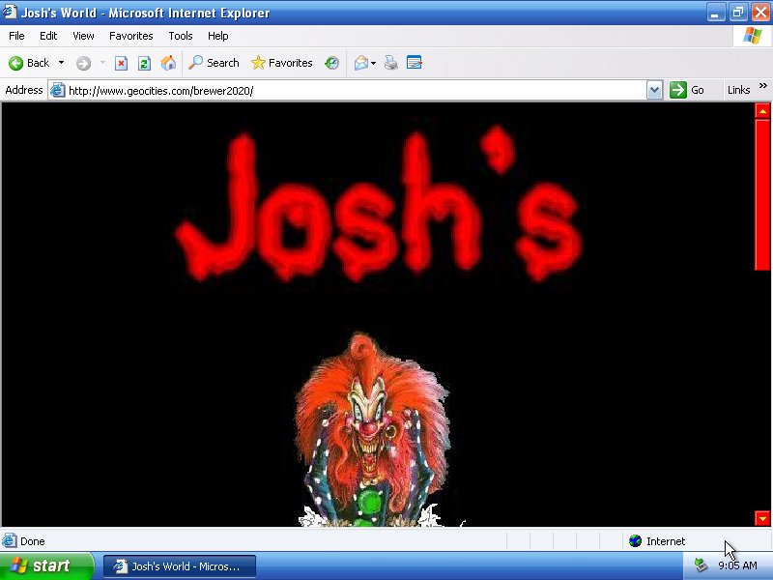Open the Back history dropdown arrow

pos(61,63)
